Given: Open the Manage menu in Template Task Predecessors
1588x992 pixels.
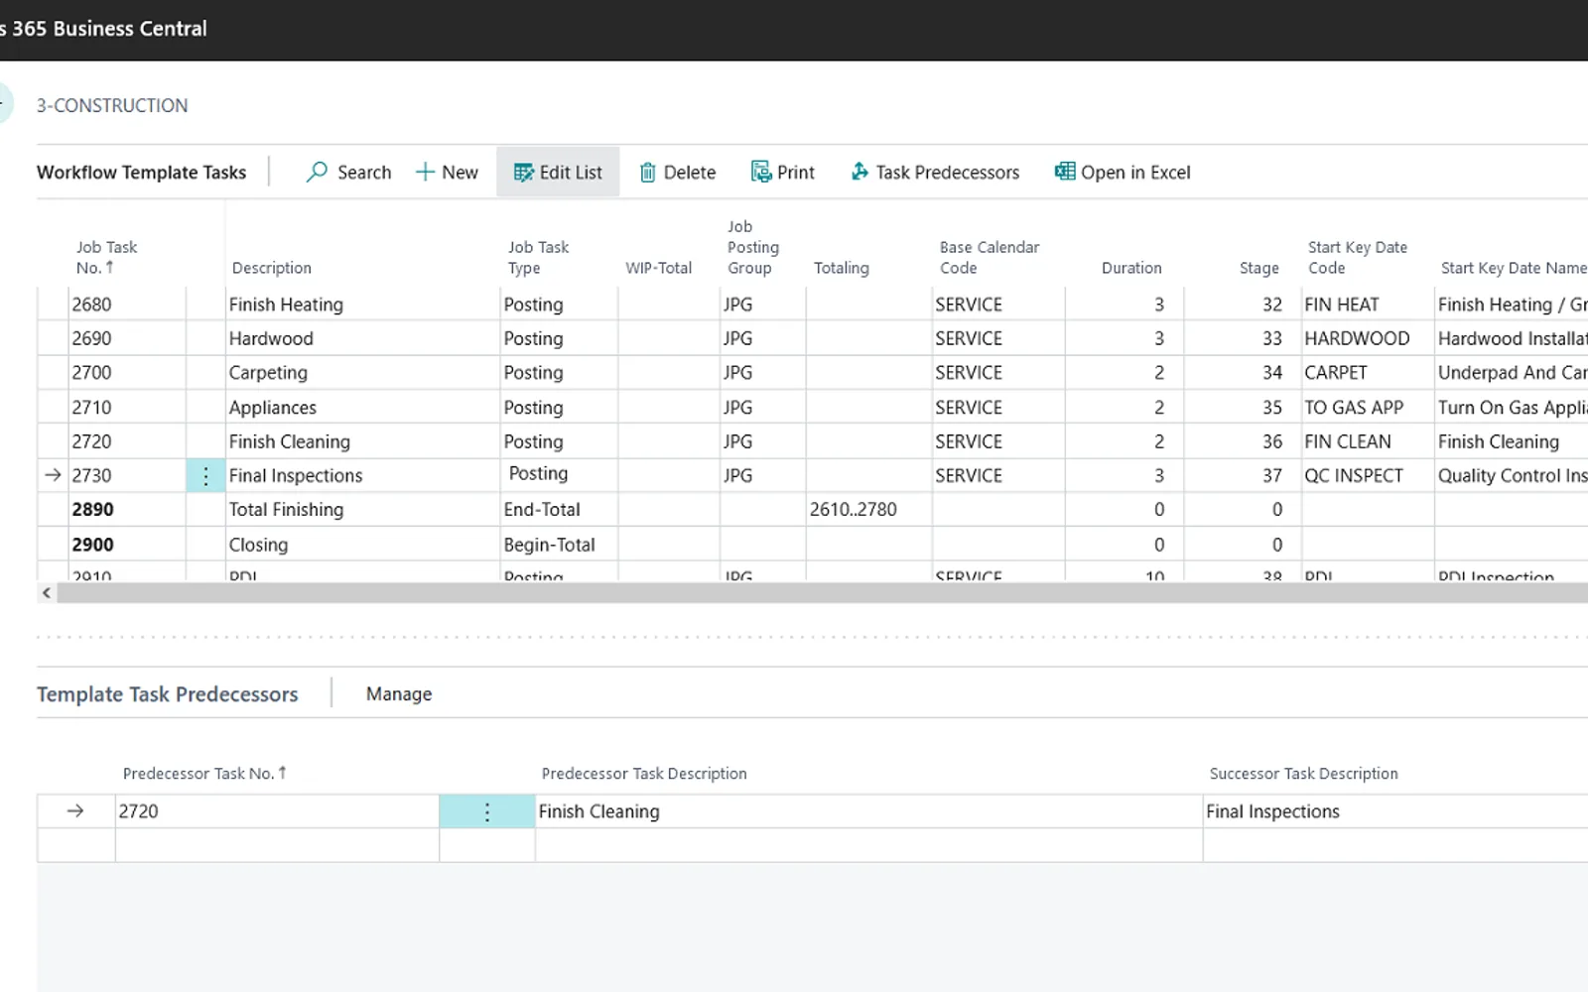Looking at the screenshot, I should 399,694.
